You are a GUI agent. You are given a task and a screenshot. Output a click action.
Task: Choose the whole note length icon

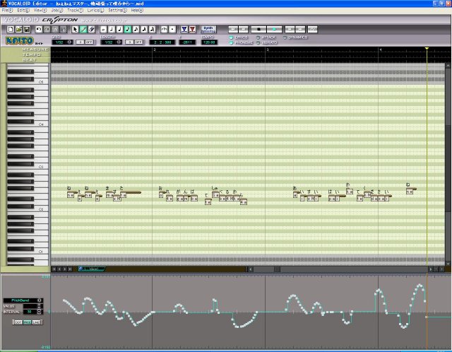coord(103,30)
